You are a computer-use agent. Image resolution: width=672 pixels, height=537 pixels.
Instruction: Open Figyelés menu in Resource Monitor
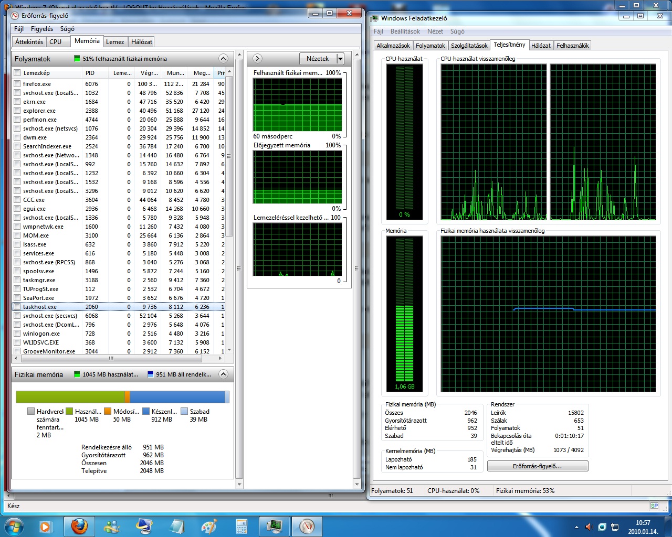pyautogui.click(x=42, y=29)
